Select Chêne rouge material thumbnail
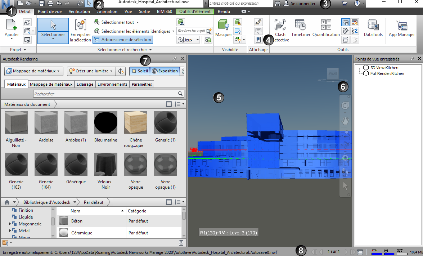 [135, 123]
